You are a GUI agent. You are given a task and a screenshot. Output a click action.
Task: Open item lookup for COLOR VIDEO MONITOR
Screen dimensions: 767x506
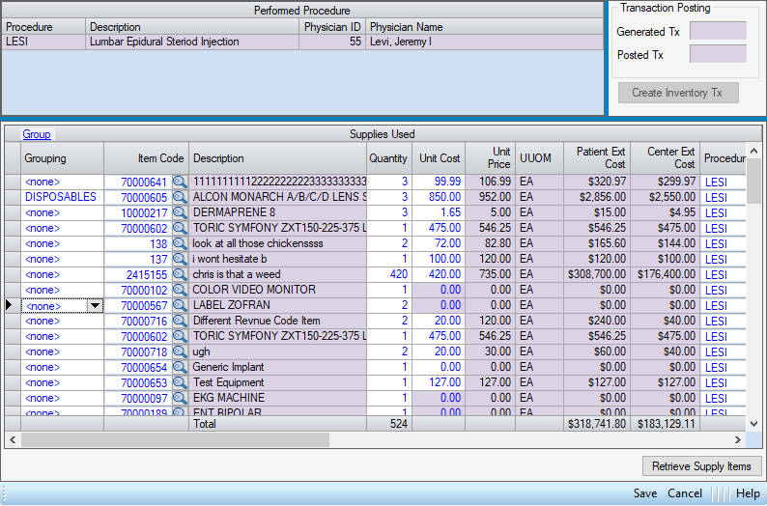pyautogui.click(x=180, y=290)
